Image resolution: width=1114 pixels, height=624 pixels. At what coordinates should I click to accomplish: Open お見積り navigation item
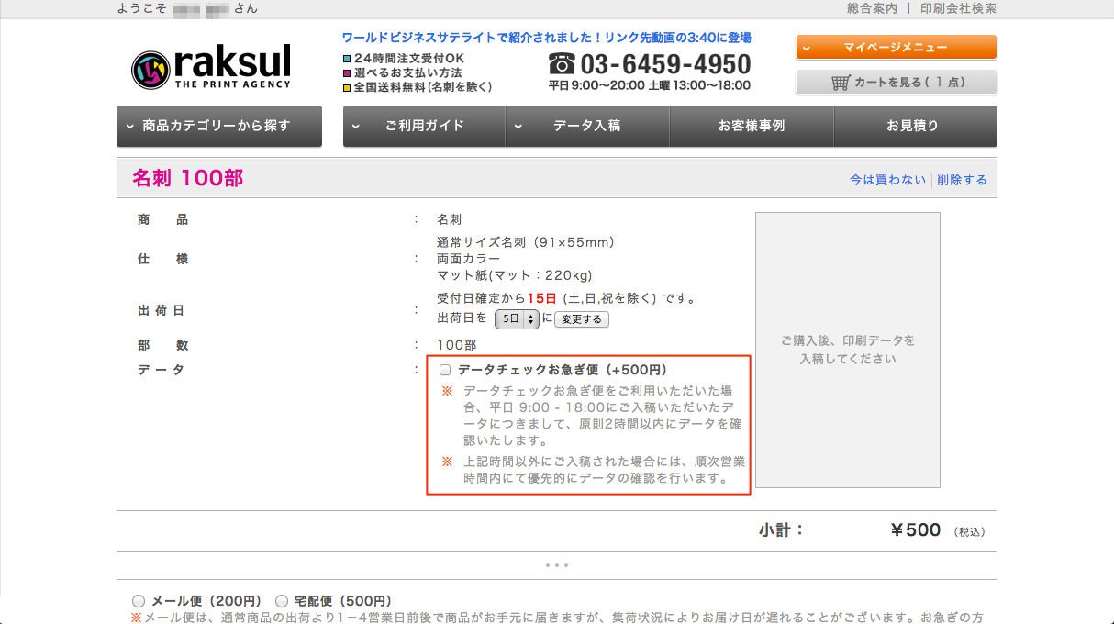[x=915, y=127]
